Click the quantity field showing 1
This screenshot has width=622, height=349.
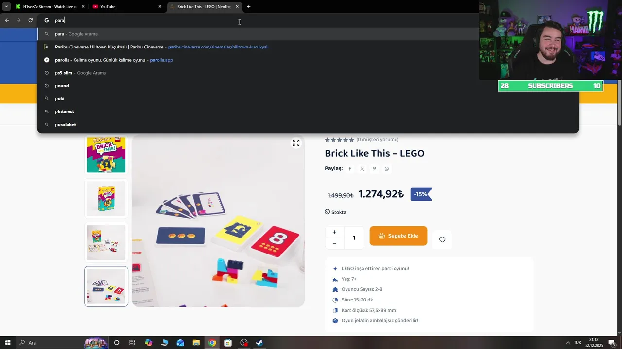354,238
